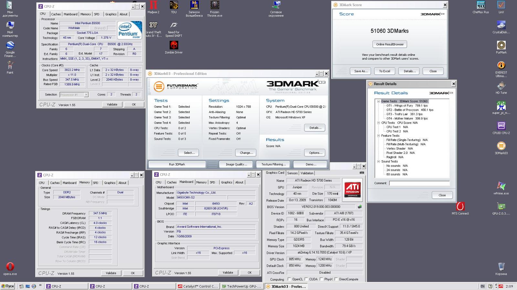Switch to Sensors tab in GPU-Z
Viewport: 517px width, 290px height.
[292, 173]
